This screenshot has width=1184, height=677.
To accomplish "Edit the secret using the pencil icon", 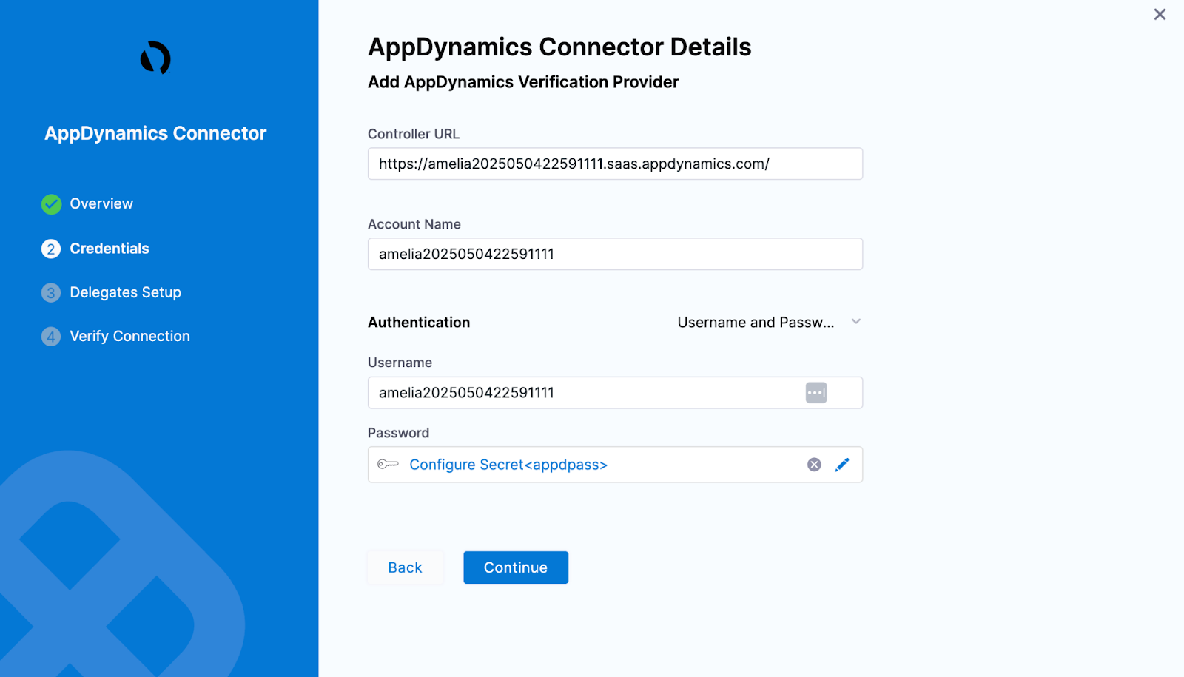I will [842, 465].
